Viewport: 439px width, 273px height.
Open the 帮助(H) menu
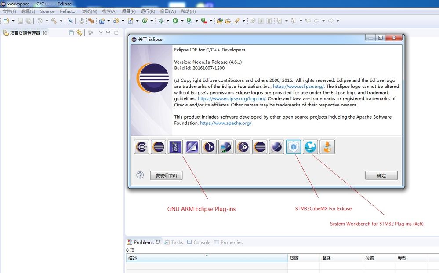(x=189, y=11)
